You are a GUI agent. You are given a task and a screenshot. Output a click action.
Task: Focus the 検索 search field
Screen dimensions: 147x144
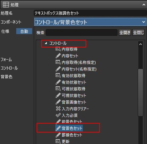(81, 32)
